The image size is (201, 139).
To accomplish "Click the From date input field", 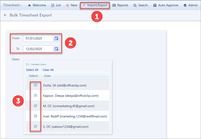I will point(38,38).
